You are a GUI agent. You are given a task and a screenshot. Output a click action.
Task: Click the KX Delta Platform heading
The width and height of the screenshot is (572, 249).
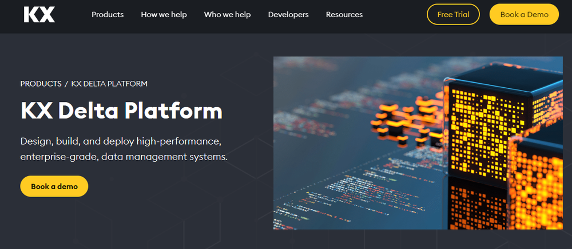(x=121, y=111)
